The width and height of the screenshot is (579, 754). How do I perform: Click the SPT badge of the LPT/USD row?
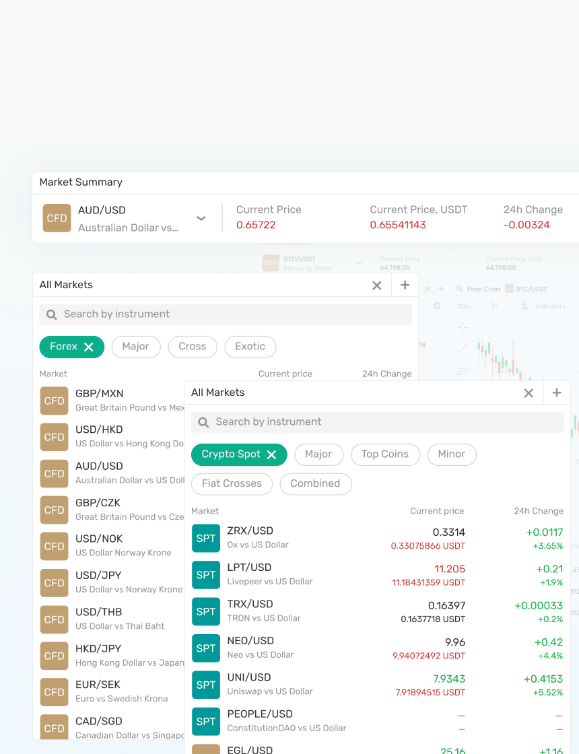pos(206,575)
